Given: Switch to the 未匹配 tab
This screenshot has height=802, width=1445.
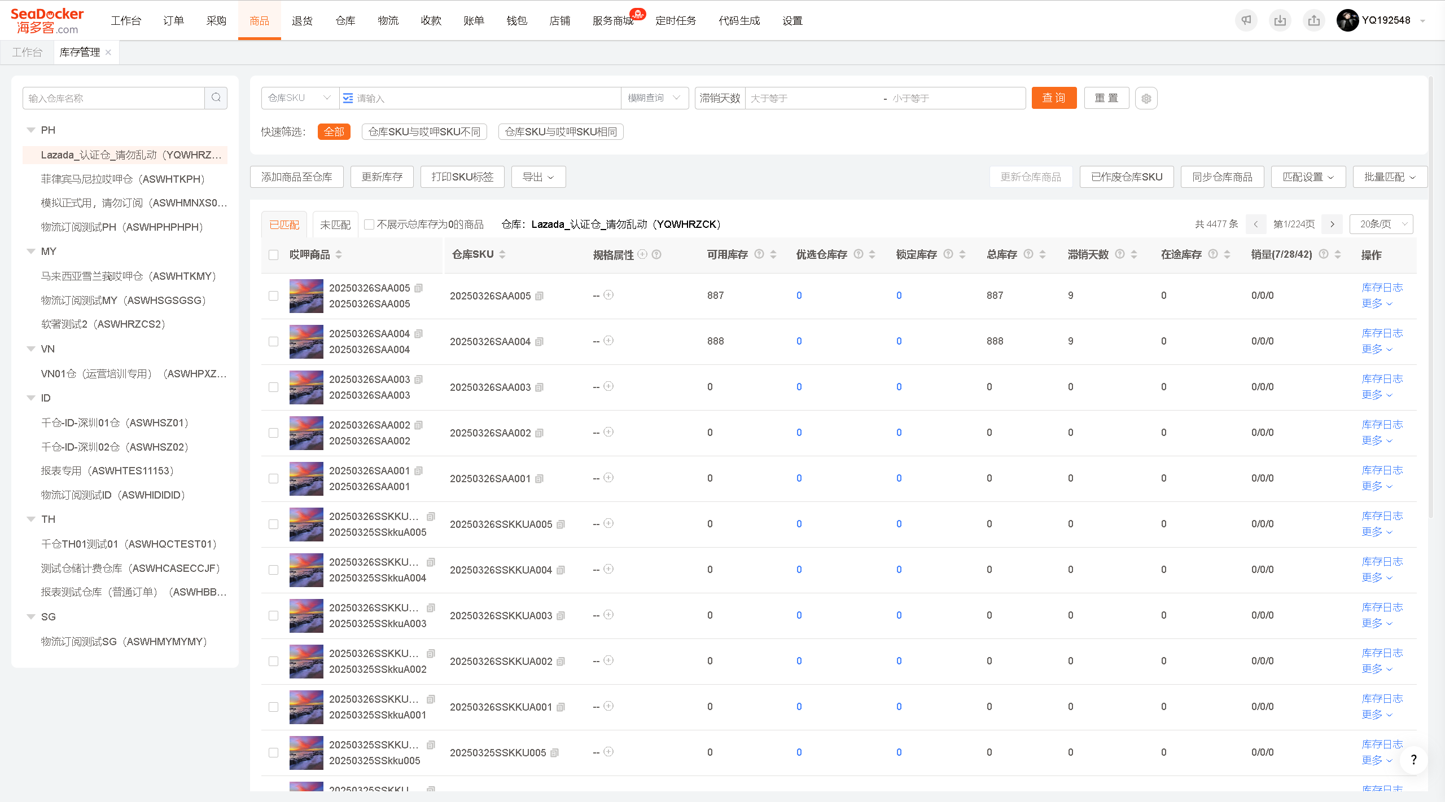Looking at the screenshot, I should [x=335, y=224].
